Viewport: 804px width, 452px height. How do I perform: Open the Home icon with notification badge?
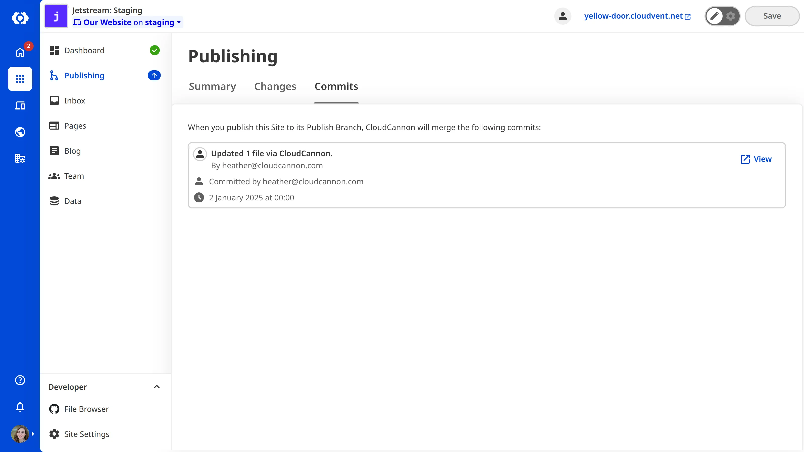coord(20,52)
